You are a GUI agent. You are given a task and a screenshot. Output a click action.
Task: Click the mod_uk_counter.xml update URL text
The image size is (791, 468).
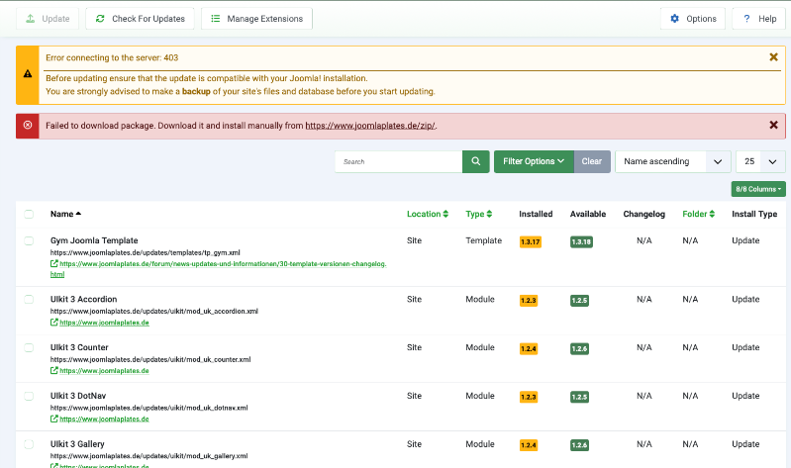[150, 359]
